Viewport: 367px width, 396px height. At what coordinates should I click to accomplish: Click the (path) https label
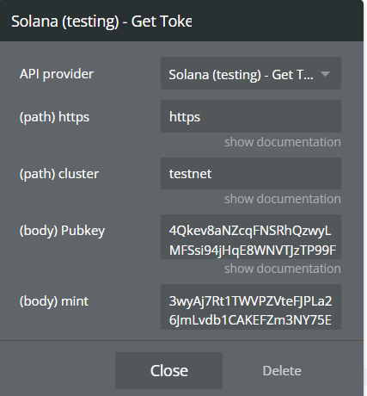click(x=54, y=117)
